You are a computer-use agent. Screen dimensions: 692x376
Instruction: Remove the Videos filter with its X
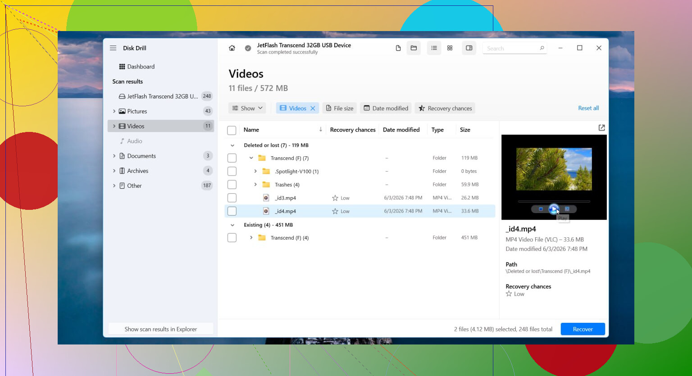pyautogui.click(x=313, y=109)
